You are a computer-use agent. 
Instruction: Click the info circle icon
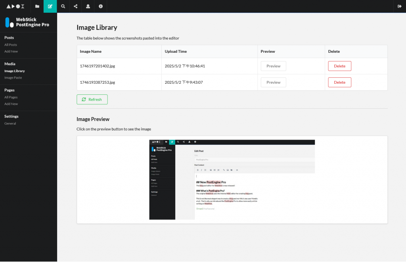coord(101,6)
